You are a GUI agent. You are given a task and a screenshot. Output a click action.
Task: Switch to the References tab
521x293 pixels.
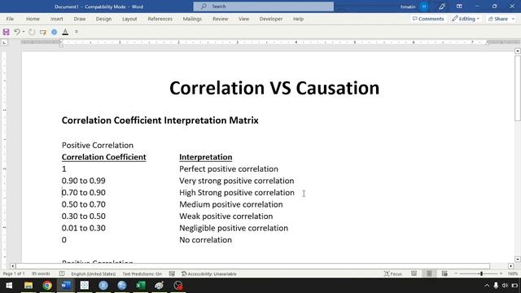(x=160, y=19)
